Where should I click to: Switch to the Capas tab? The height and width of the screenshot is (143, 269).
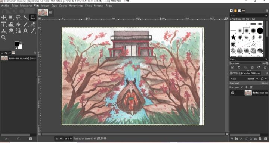[x=234, y=73]
